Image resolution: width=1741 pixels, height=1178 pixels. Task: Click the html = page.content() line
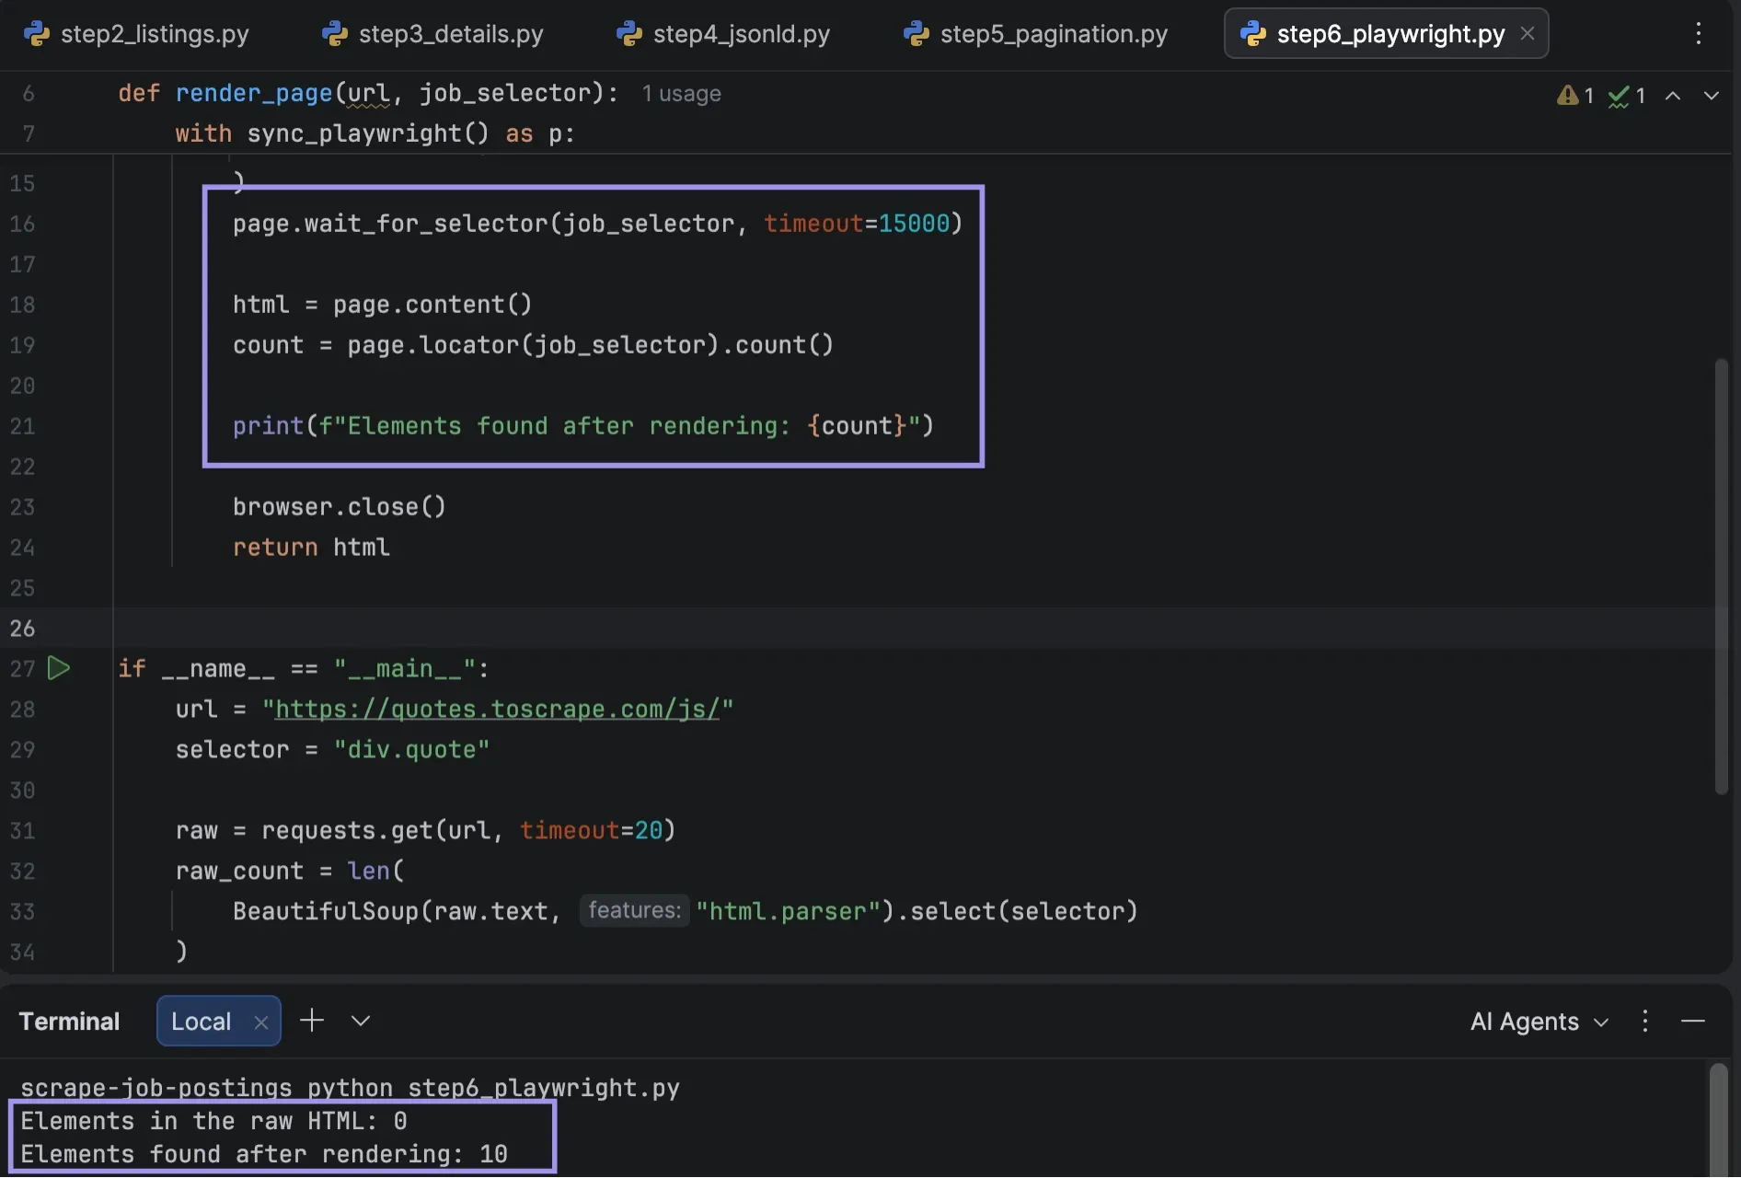pos(382,304)
